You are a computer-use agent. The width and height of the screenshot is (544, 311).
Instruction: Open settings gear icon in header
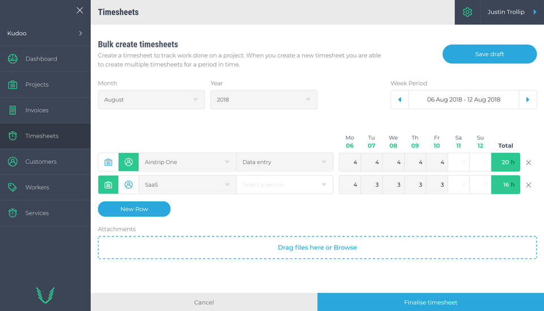467,12
